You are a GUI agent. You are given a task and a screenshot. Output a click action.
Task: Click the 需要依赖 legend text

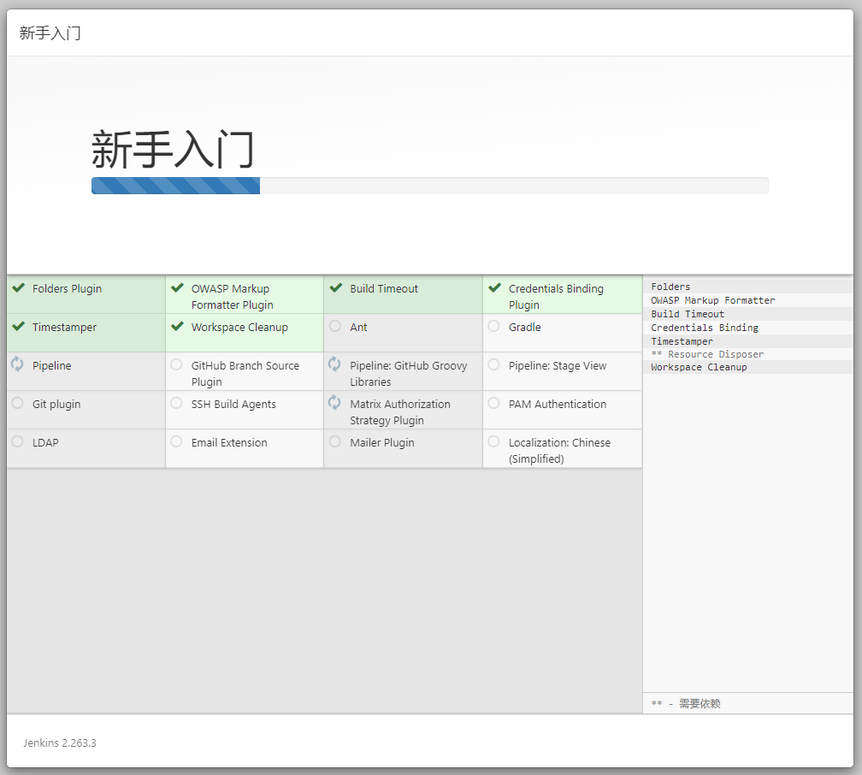(x=700, y=703)
